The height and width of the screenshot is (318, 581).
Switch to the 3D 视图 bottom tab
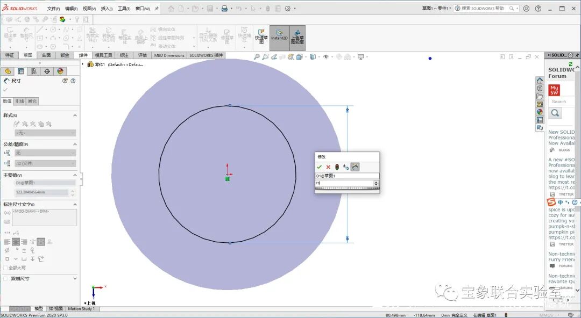click(x=55, y=309)
